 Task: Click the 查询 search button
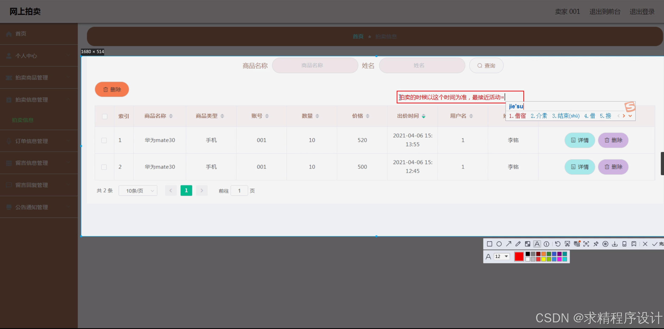[486, 66]
